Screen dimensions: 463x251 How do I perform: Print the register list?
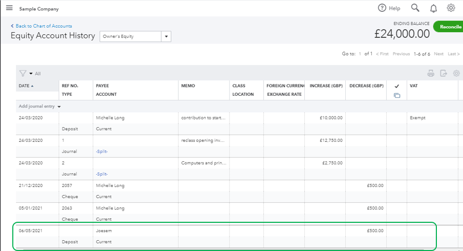pyautogui.click(x=431, y=73)
